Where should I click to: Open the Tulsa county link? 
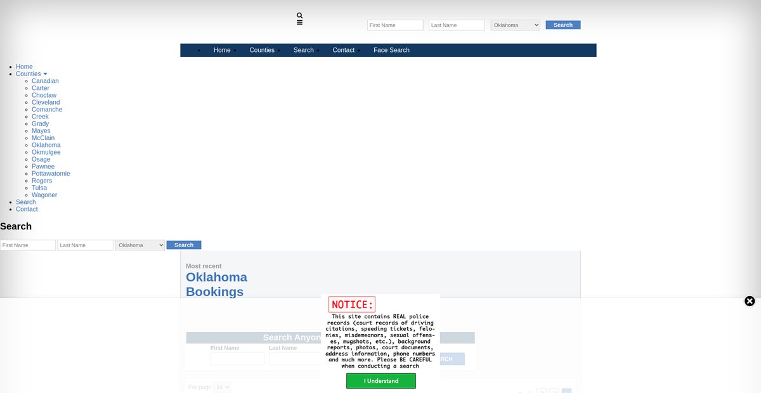coord(39,188)
